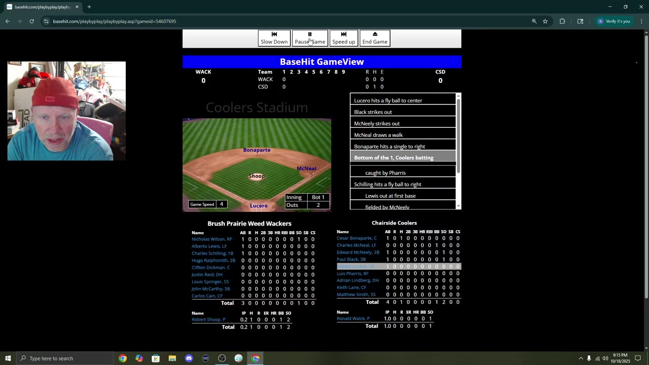The image size is (649, 365).
Task: Show hidden system tray icons
Action: (581, 358)
